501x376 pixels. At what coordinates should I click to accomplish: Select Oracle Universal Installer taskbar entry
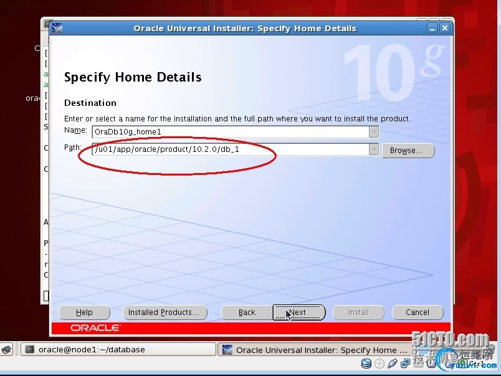[315, 350]
